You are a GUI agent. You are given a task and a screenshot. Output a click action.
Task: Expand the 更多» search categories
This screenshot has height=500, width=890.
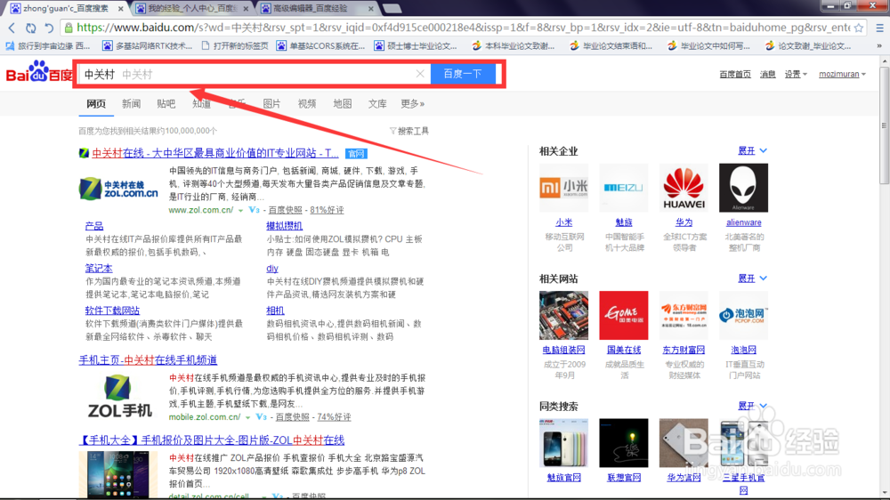[x=413, y=104]
